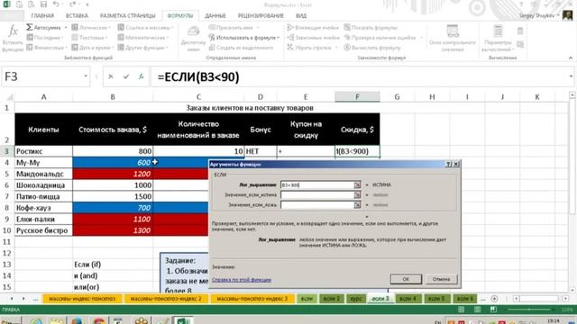This screenshot has height=324, width=577.
Task: Cancel formula entry with the X icon
Action: 110,76
